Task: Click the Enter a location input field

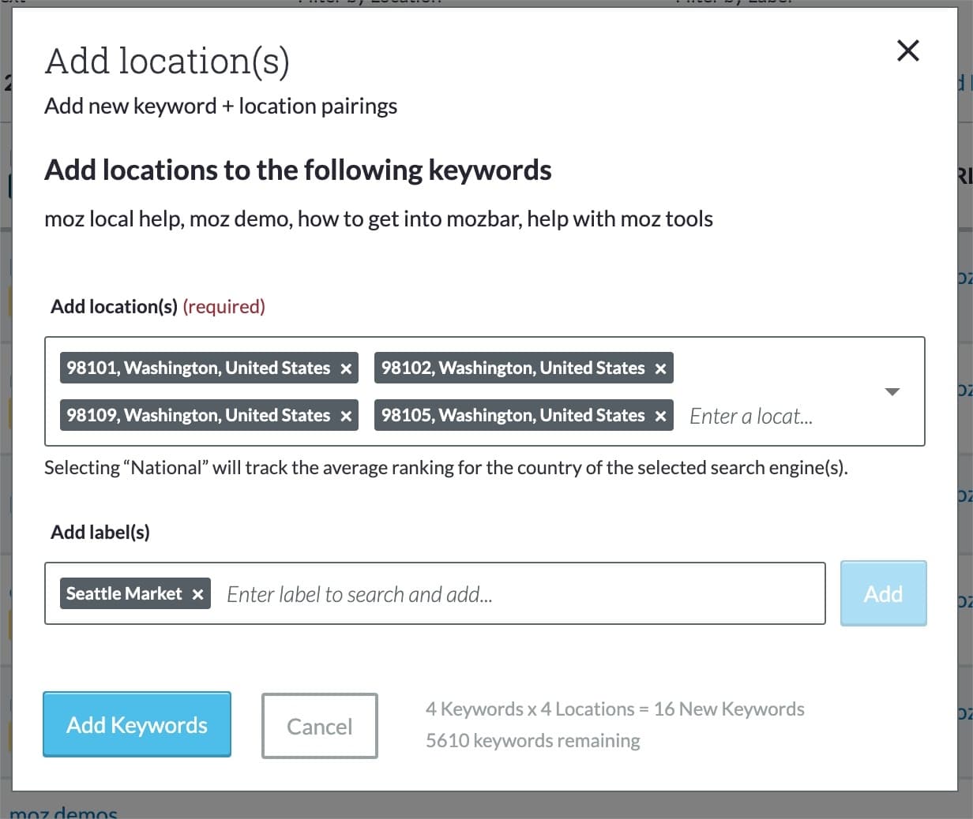Action: coord(750,416)
